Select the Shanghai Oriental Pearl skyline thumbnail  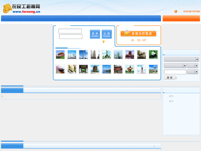(x=72, y=55)
